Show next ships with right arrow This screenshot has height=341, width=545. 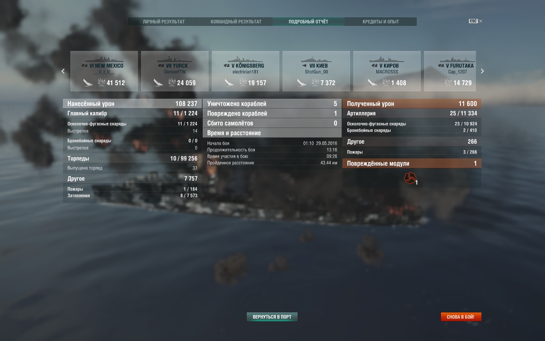point(482,71)
